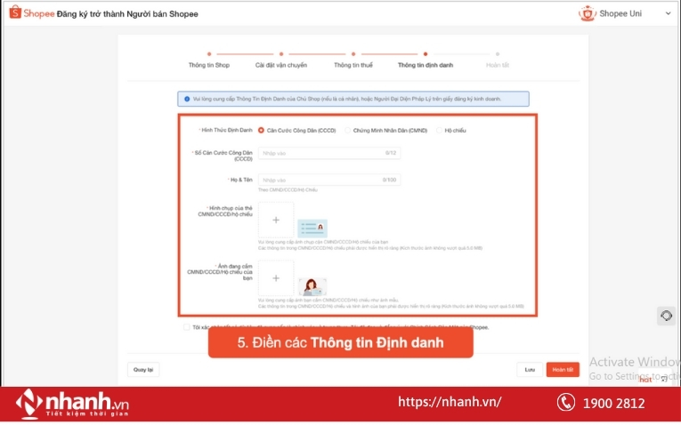Expand the Shopee Uni account dropdown arrow
Screen dimensions: 681x425
click(x=668, y=13)
